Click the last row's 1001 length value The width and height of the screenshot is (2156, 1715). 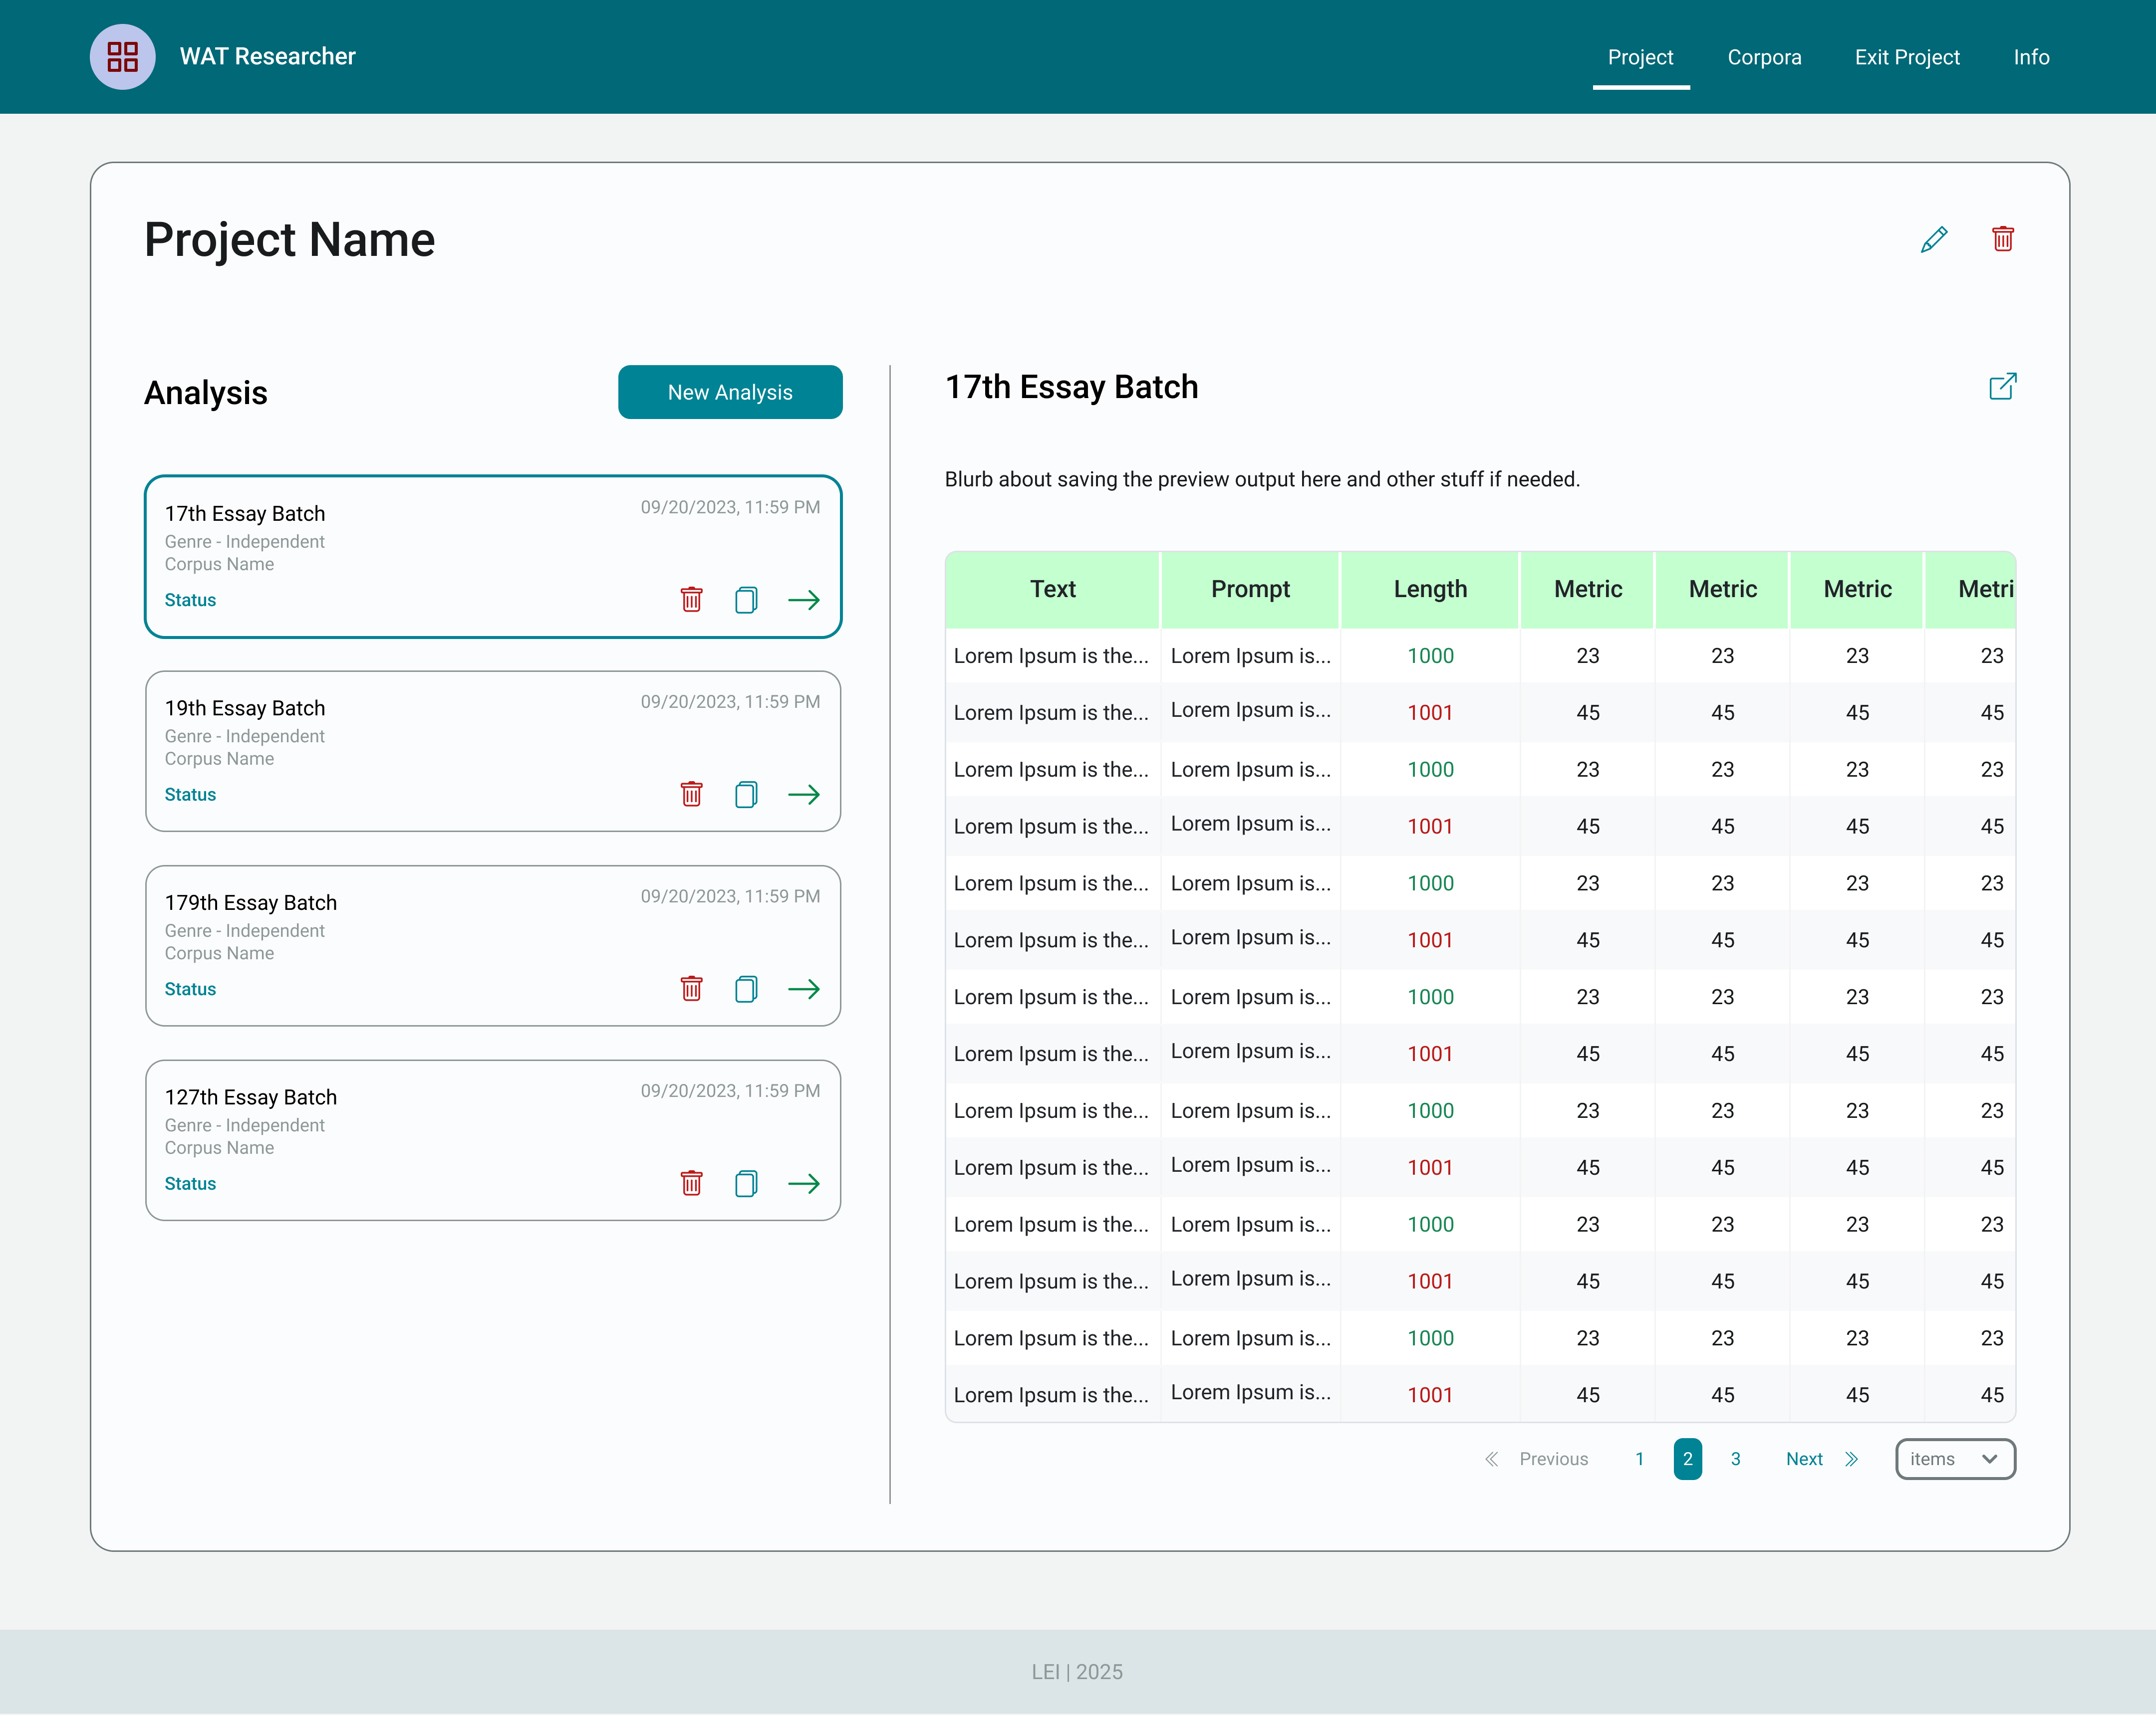point(1430,1394)
